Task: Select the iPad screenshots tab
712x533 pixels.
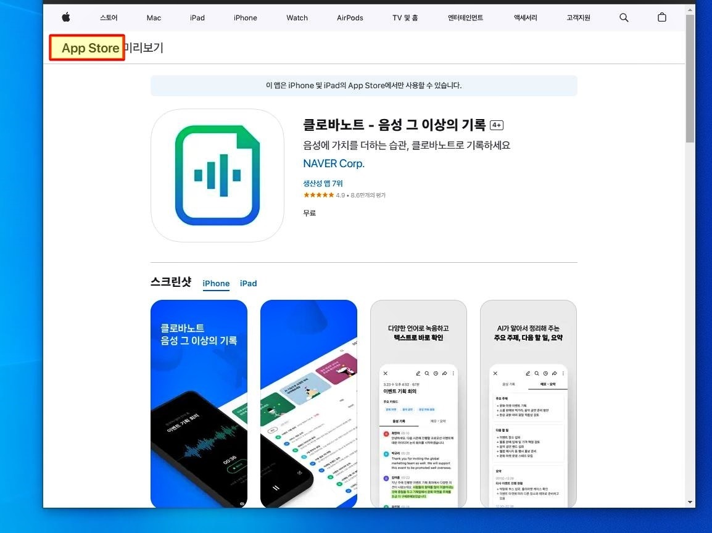Action: point(249,283)
